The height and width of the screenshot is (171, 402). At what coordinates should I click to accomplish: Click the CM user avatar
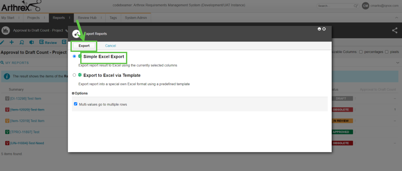365,6
